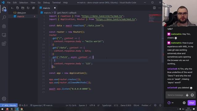Screen dimensions: 197x111
Task: Open data.json in the explorer
Action: (22, 13)
